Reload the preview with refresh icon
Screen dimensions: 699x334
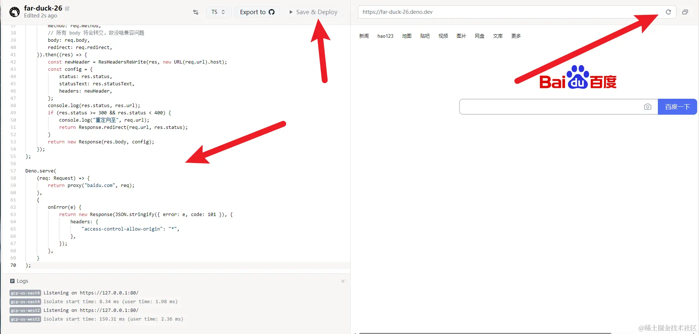(x=668, y=12)
